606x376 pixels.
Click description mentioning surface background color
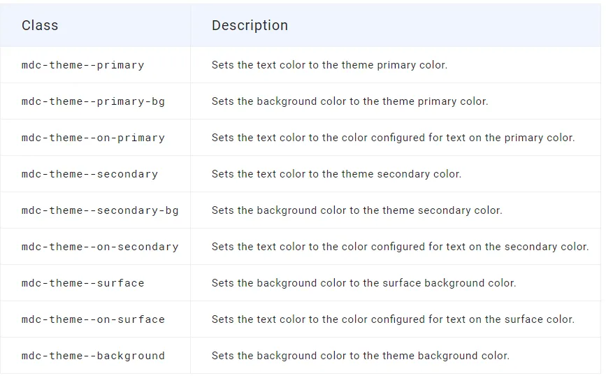click(x=363, y=283)
